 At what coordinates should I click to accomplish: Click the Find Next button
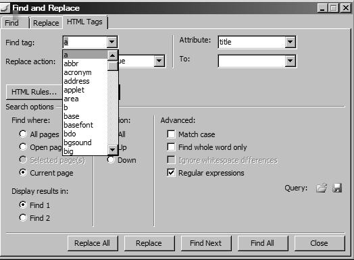[206, 243]
